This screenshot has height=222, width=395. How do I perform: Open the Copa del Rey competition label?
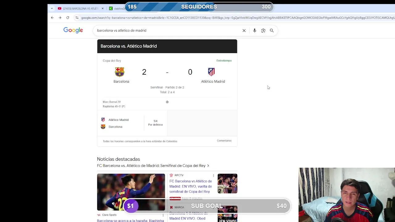coord(112,61)
